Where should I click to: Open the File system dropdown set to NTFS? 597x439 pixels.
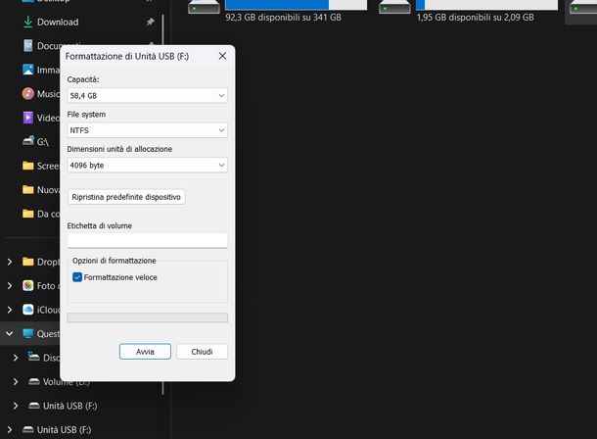click(x=147, y=130)
